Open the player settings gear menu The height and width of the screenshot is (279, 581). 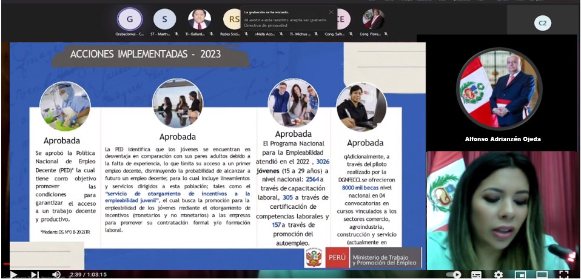click(499, 274)
